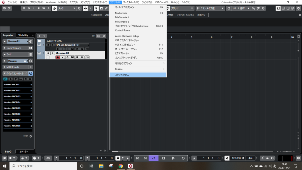This screenshot has width=302, height=170.
Task: Switch to the Visibility tab
Action: point(23,35)
